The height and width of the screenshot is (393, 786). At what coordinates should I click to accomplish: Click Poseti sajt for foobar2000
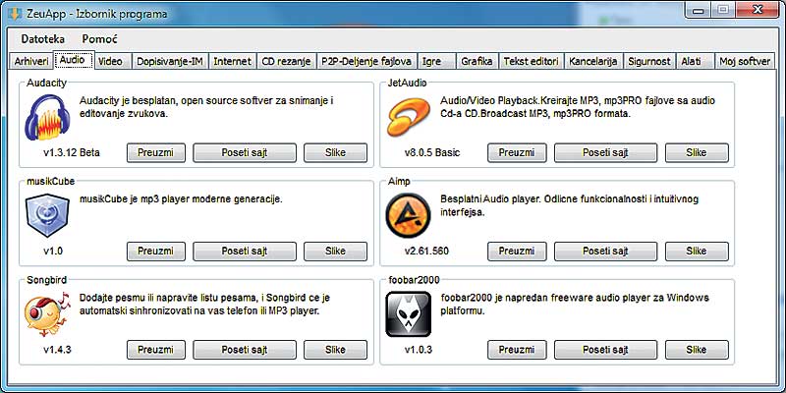coord(605,350)
